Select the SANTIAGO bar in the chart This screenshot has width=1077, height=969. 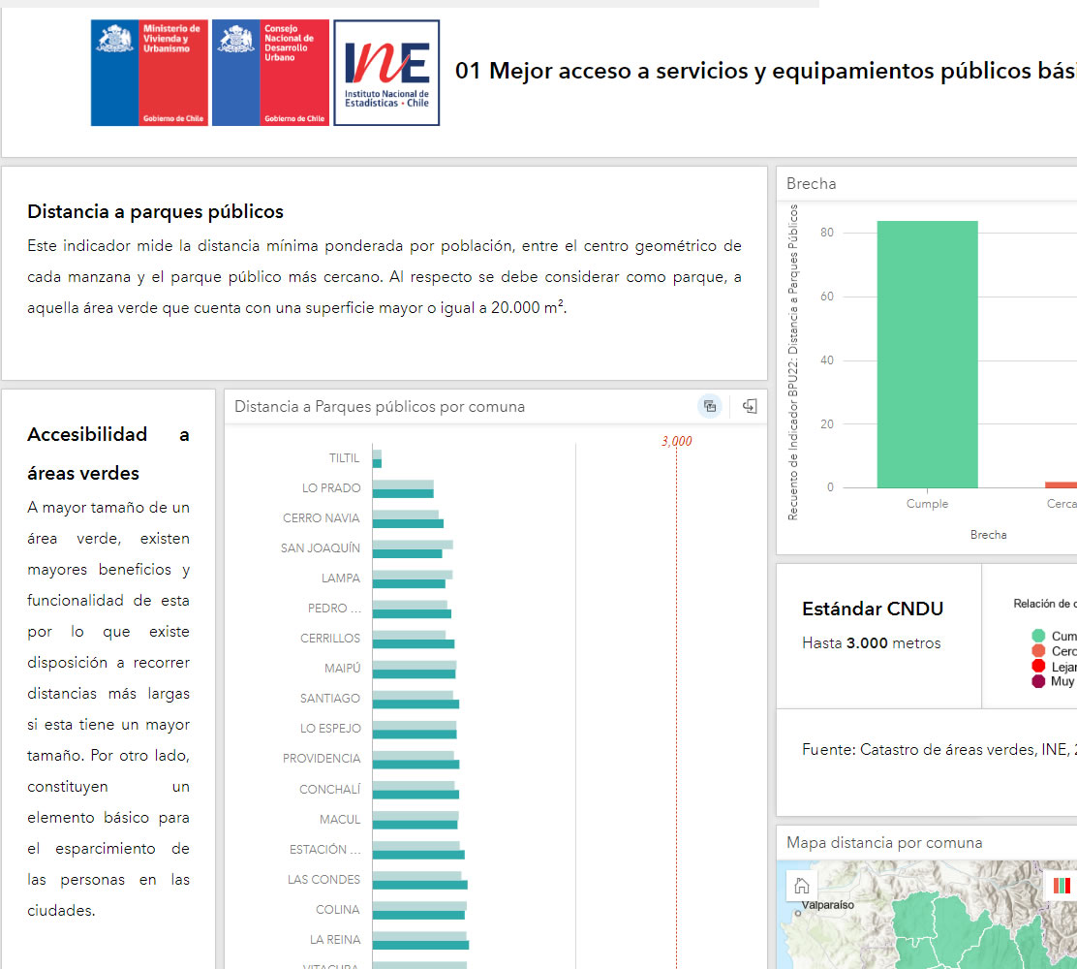point(415,699)
